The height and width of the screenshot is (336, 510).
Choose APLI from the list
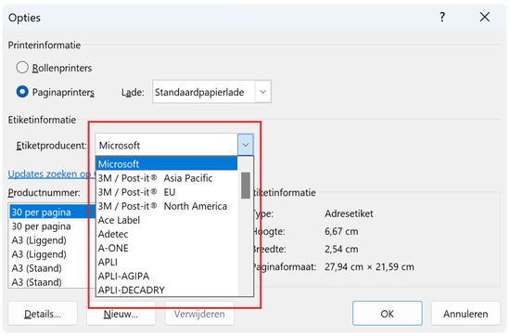pos(167,262)
